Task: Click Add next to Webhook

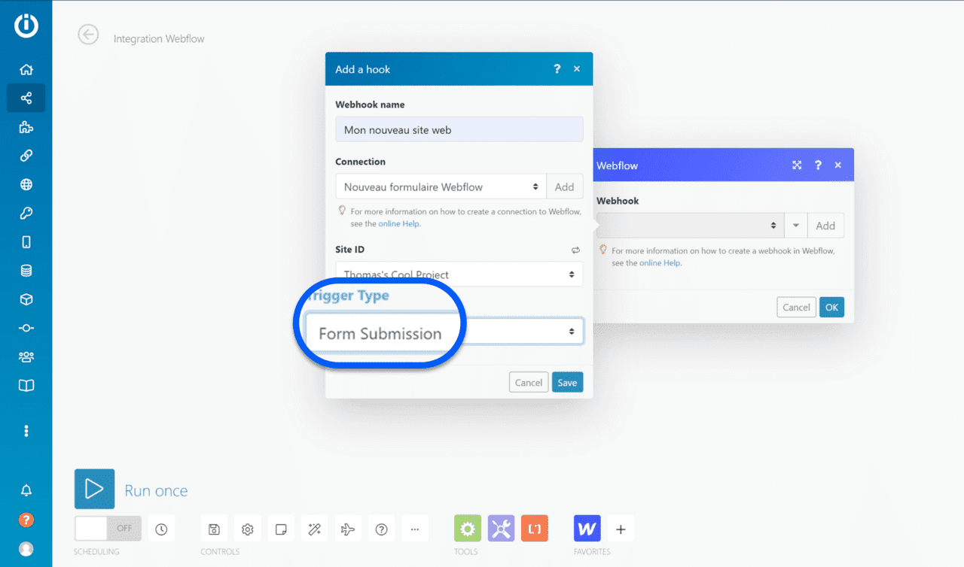Action: click(x=826, y=226)
